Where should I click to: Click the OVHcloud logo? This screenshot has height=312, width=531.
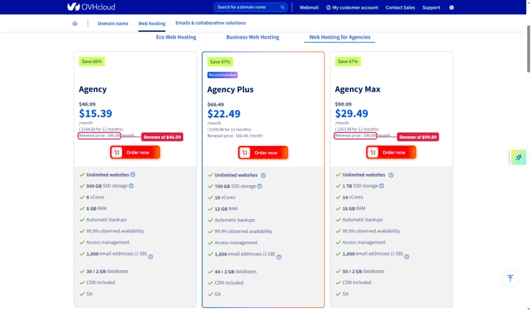(91, 7)
